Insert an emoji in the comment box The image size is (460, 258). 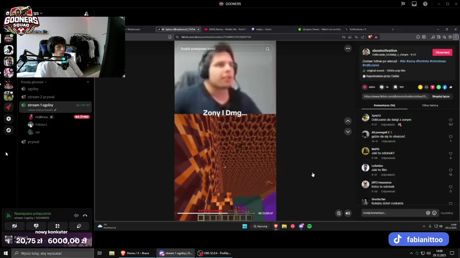coord(434,213)
